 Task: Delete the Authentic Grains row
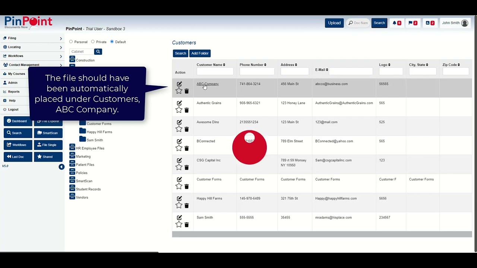[187, 110]
